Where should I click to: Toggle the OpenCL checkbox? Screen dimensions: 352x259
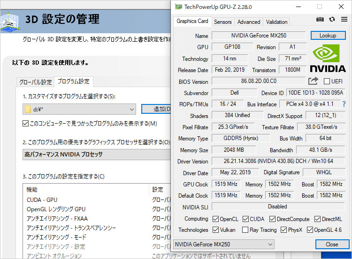tap(215, 219)
